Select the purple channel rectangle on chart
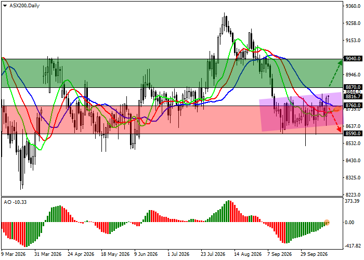Image resolution: width=364 pixels, height=260 pixels. 301,112
